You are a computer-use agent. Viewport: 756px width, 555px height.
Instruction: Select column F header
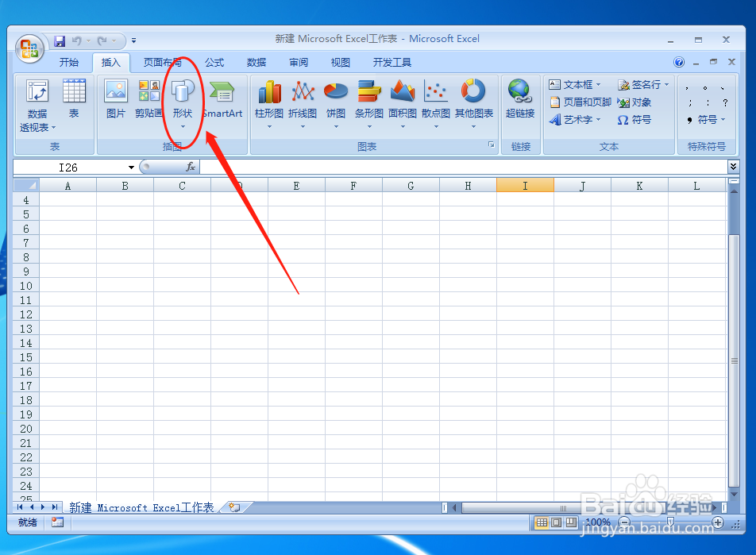tap(353, 185)
